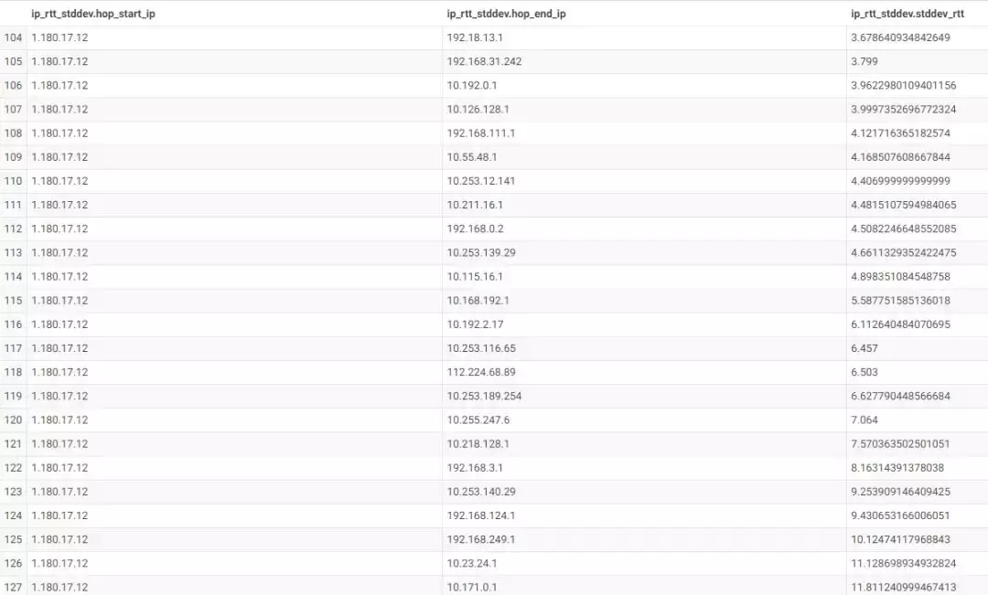The height and width of the screenshot is (595, 988).
Task: Click the 10.255.247.6 end IP cell
Action: tap(478, 420)
